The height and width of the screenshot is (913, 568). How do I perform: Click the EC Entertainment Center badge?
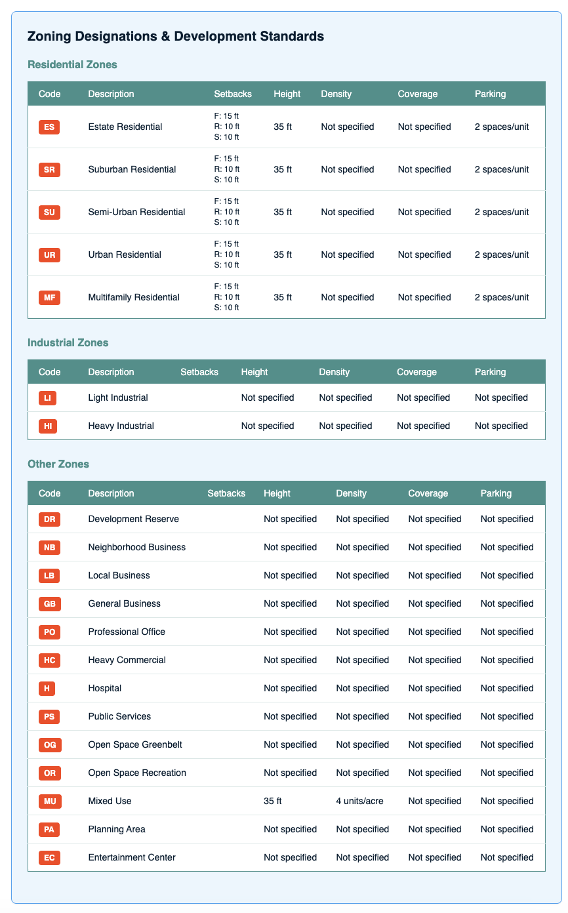pyautogui.click(x=49, y=857)
